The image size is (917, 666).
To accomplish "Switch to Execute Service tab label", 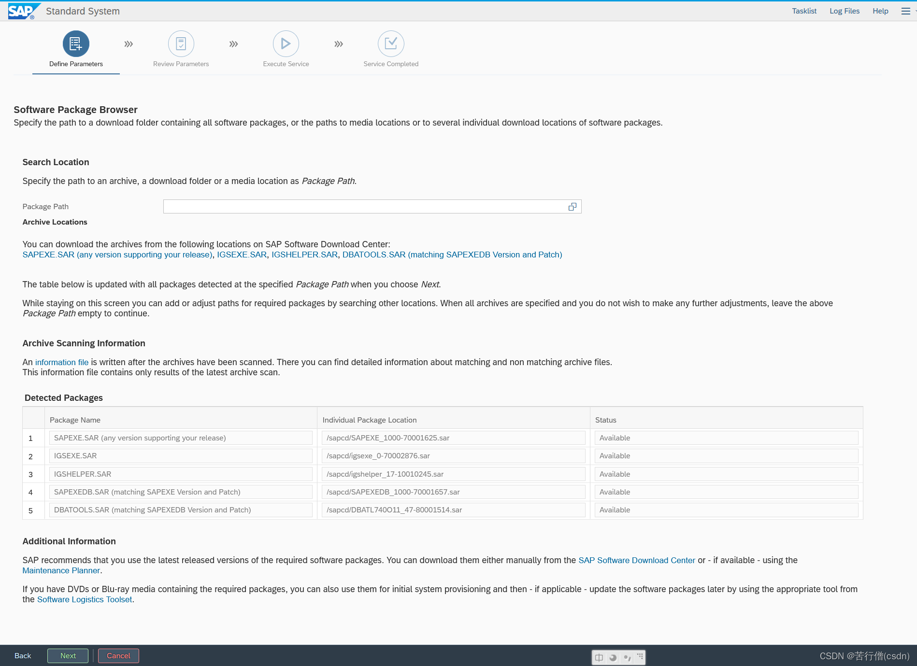I will tap(286, 64).
